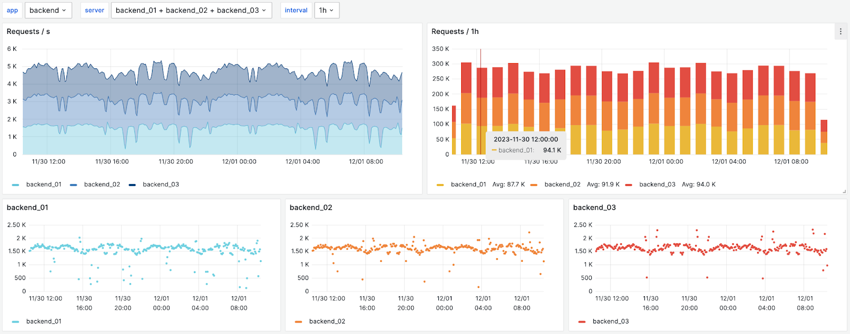Click backend_02 orange legend swatch in Requests / 1h
This screenshot has width=850, height=334.
click(x=533, y=185)
